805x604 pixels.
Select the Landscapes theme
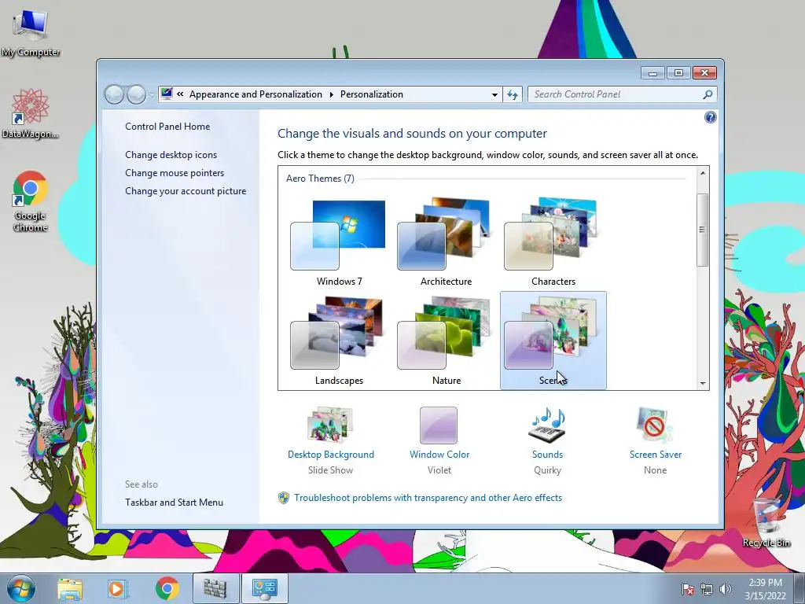pos(339,341)
